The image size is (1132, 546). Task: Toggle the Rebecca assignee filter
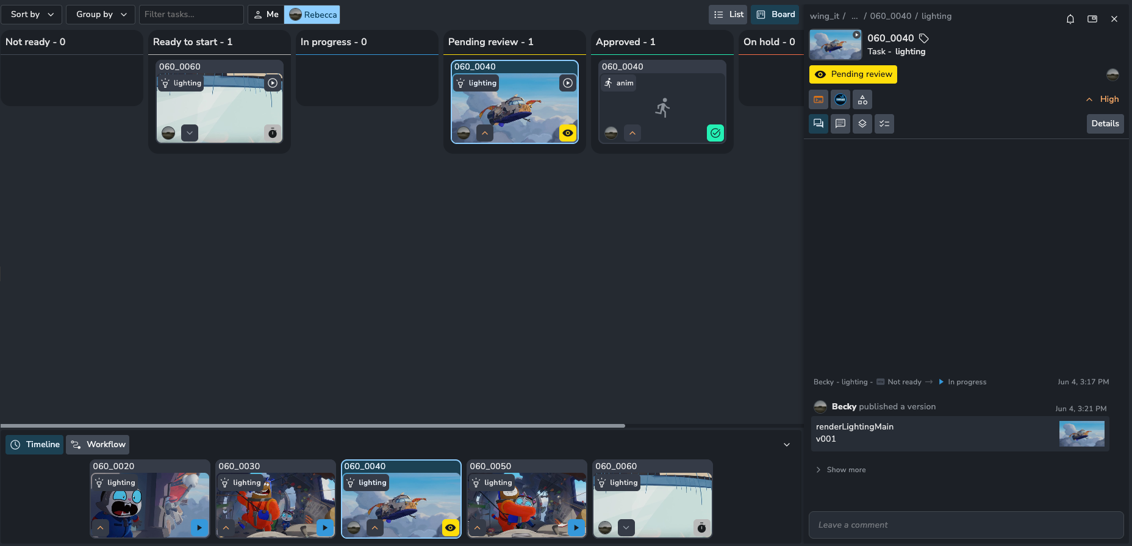pos(312,15)
